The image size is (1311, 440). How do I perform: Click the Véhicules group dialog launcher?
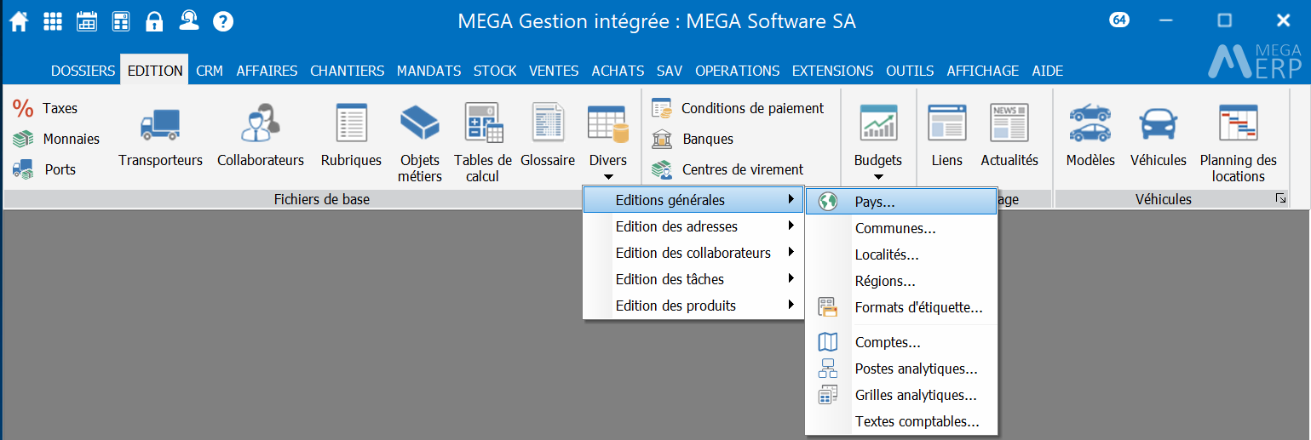[1280, 199]
